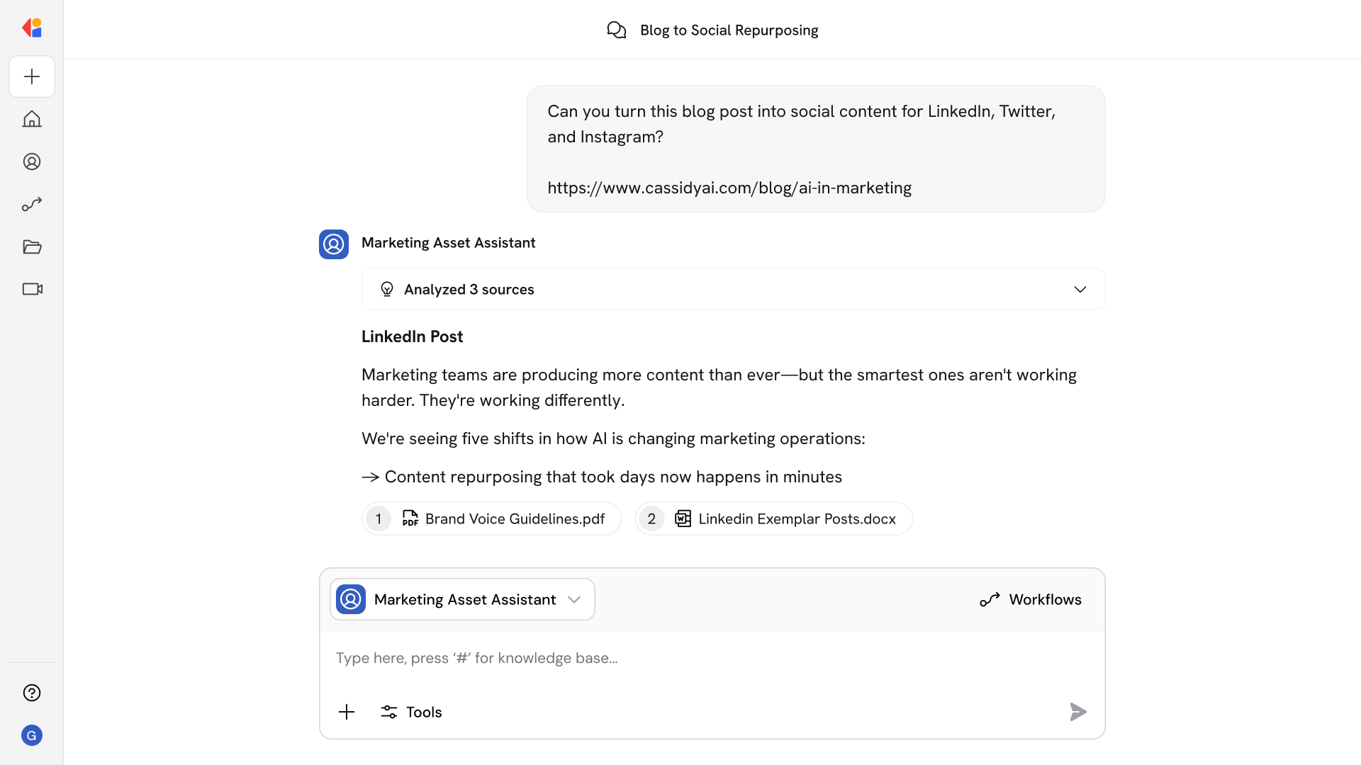The width and height of the screenshot is (1361, 765).
Task: Open the Workflows sidebar icon
Action: (31, 204)
